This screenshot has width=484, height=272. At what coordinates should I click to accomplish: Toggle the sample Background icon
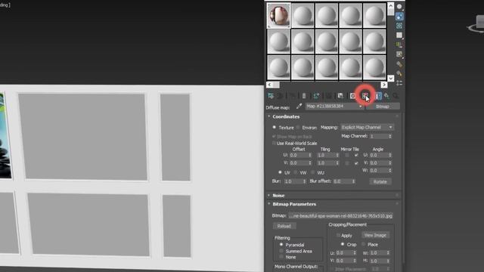pyautogui.click(x=399, y=26)
